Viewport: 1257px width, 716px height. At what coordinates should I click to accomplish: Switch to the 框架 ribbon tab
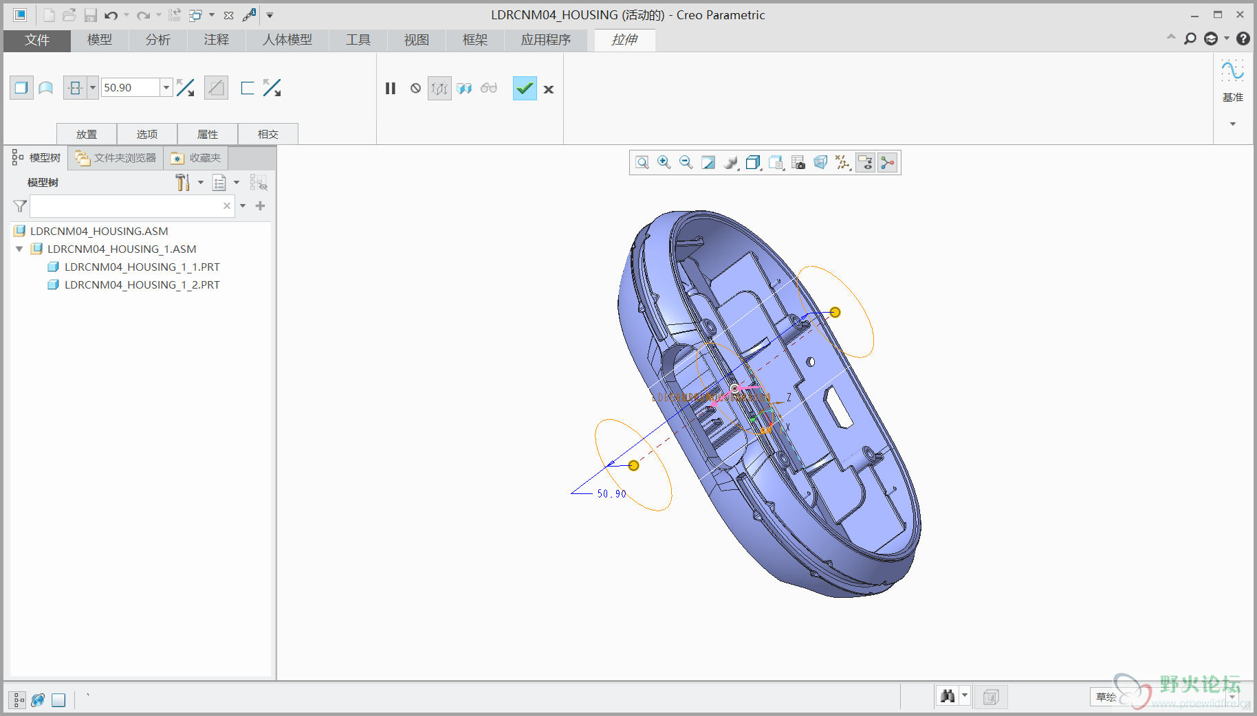475,41
